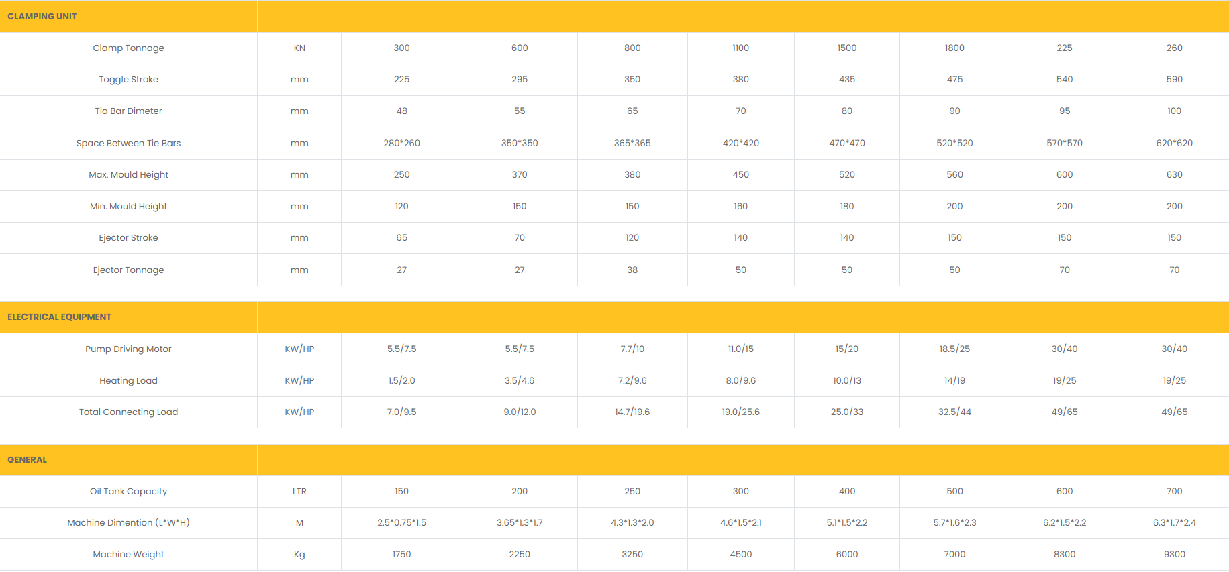Select the Max. Mould Height label
Screen dimensions: 1229x572
point(128,174)
